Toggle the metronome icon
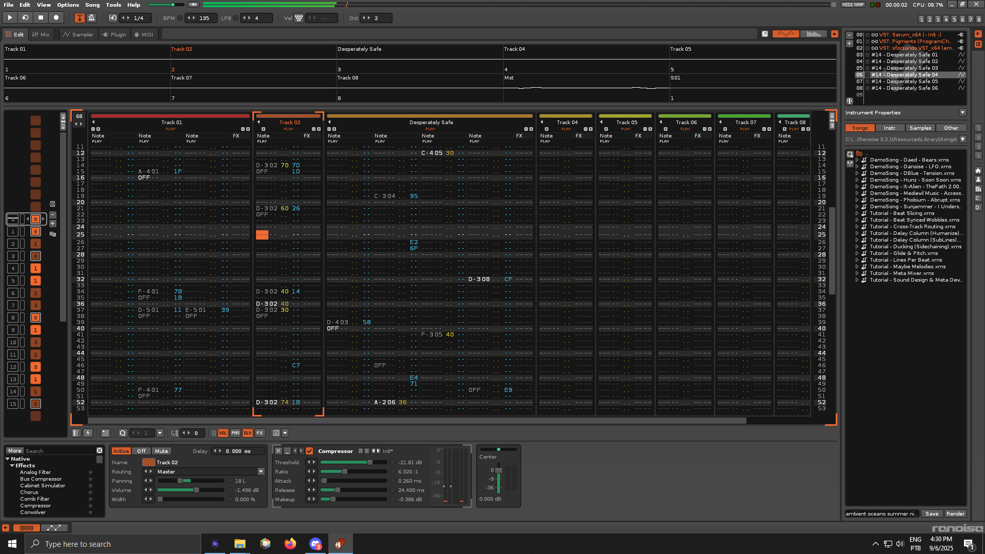This screenshot has width=985, height=554. pos(92,18)
